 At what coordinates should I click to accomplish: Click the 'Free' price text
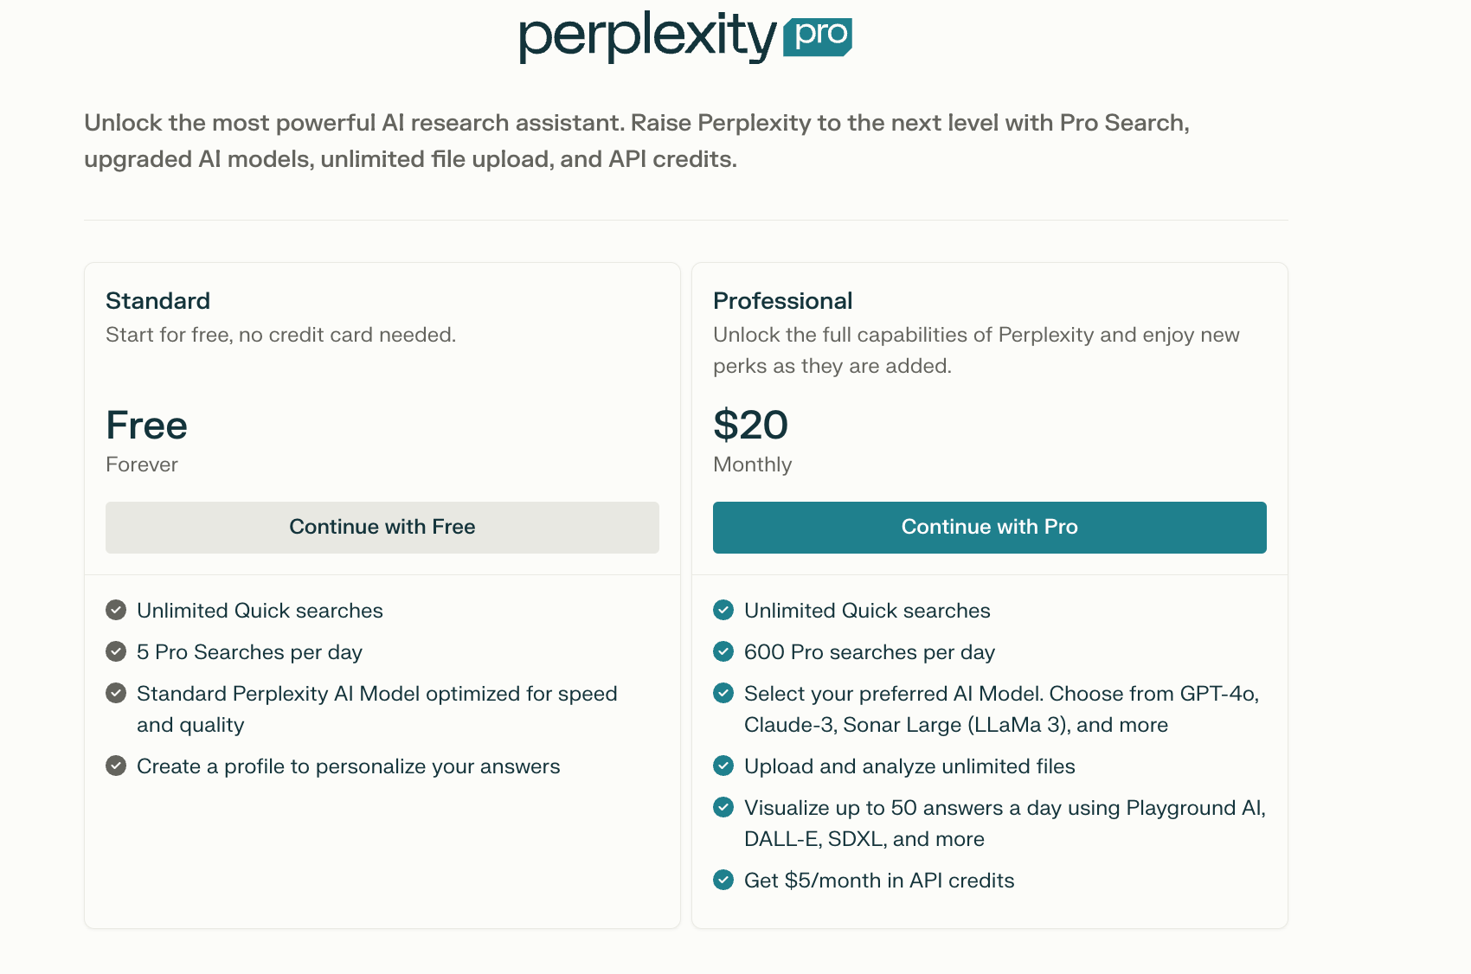(x=146, y=425)
